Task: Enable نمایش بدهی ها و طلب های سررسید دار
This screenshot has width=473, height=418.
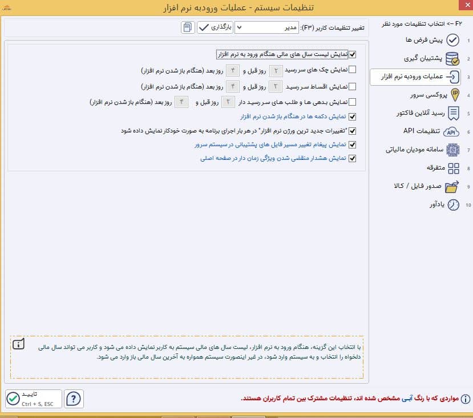Action: pos(352,102)
